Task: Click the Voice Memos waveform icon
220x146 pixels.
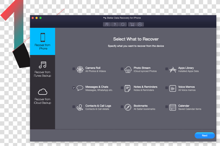Action: pyautogui.click(x=173, y=88)
